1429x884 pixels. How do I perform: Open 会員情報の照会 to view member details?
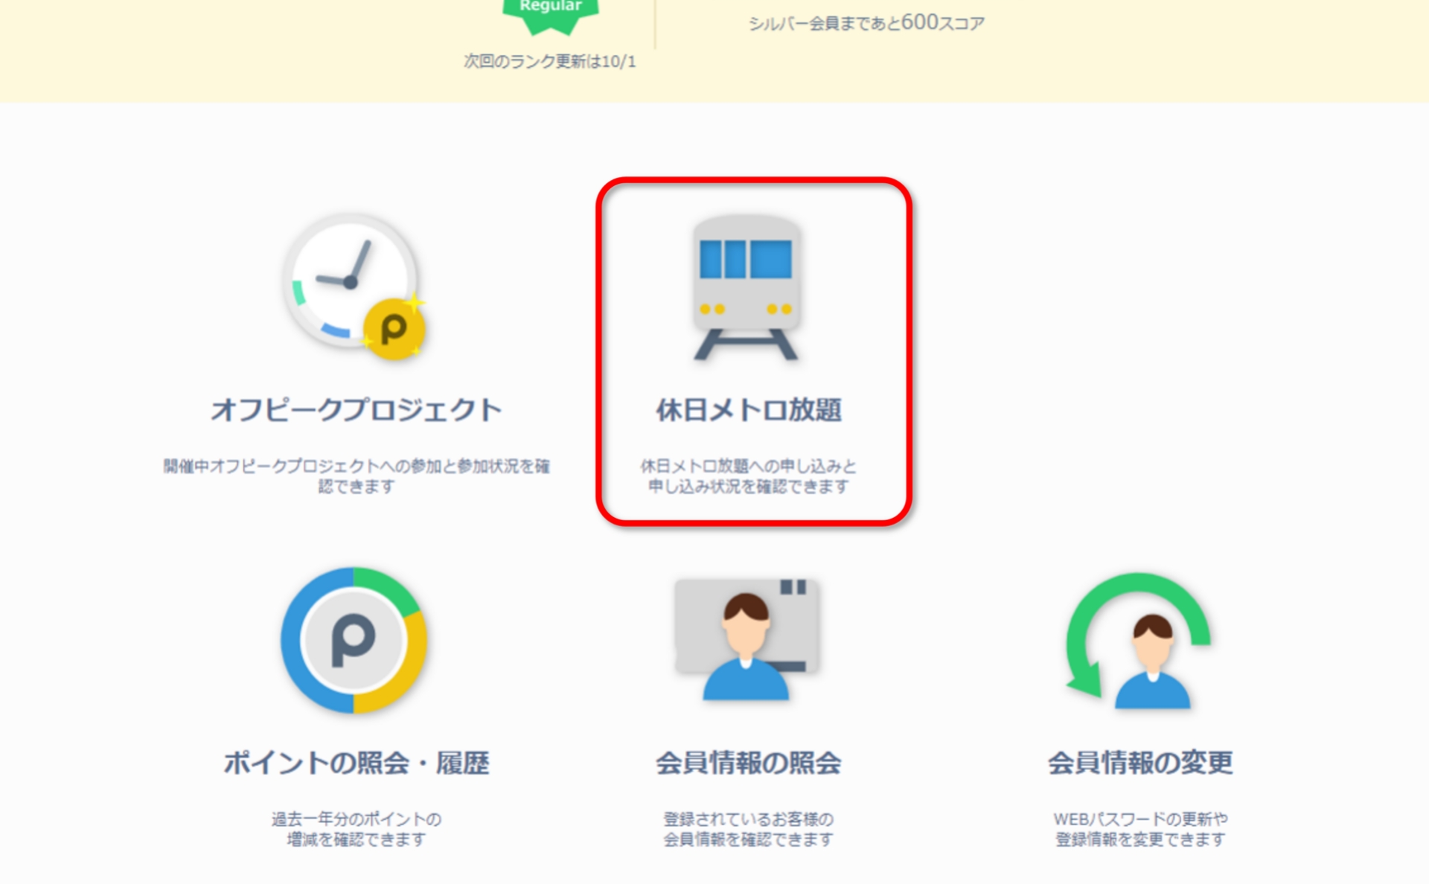pos(748,763)
